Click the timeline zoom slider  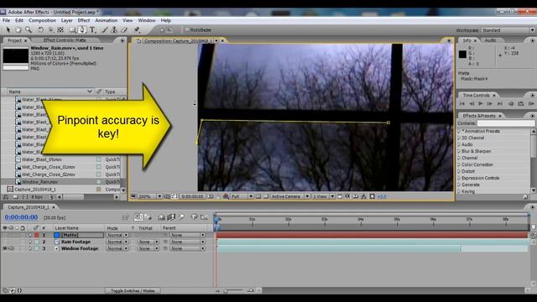tap(234, 291)
